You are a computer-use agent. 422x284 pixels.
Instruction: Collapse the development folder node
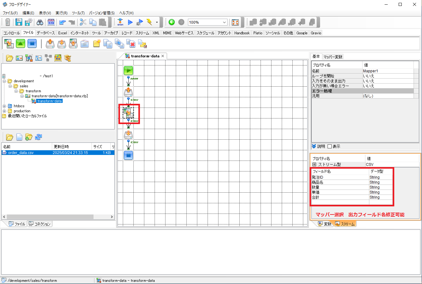[4, 81]
